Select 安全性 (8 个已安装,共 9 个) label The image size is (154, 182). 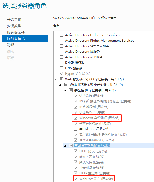click(x=95, y=90)
